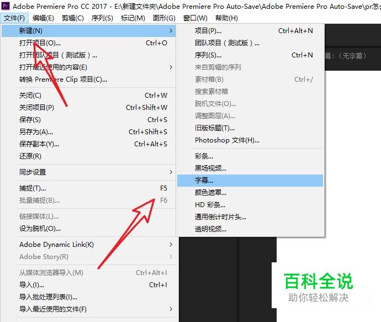
Task: Create new 序列(S)... from submenu
Action: [x=250, y=55]
